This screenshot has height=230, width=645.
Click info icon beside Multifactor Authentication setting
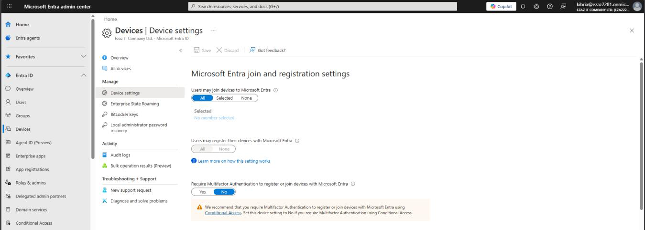click(x=353, y=184)
